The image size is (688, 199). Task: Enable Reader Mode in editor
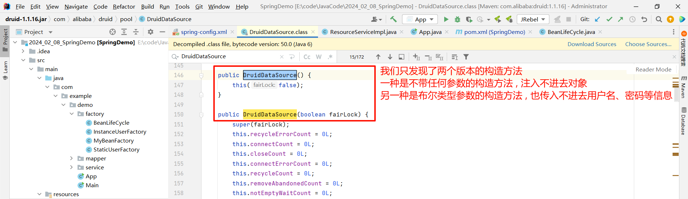(x=653, y=69)
